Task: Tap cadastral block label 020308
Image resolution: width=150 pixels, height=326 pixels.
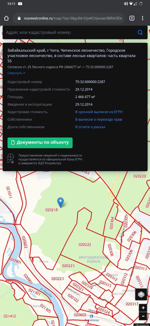Action: point(110,250)
